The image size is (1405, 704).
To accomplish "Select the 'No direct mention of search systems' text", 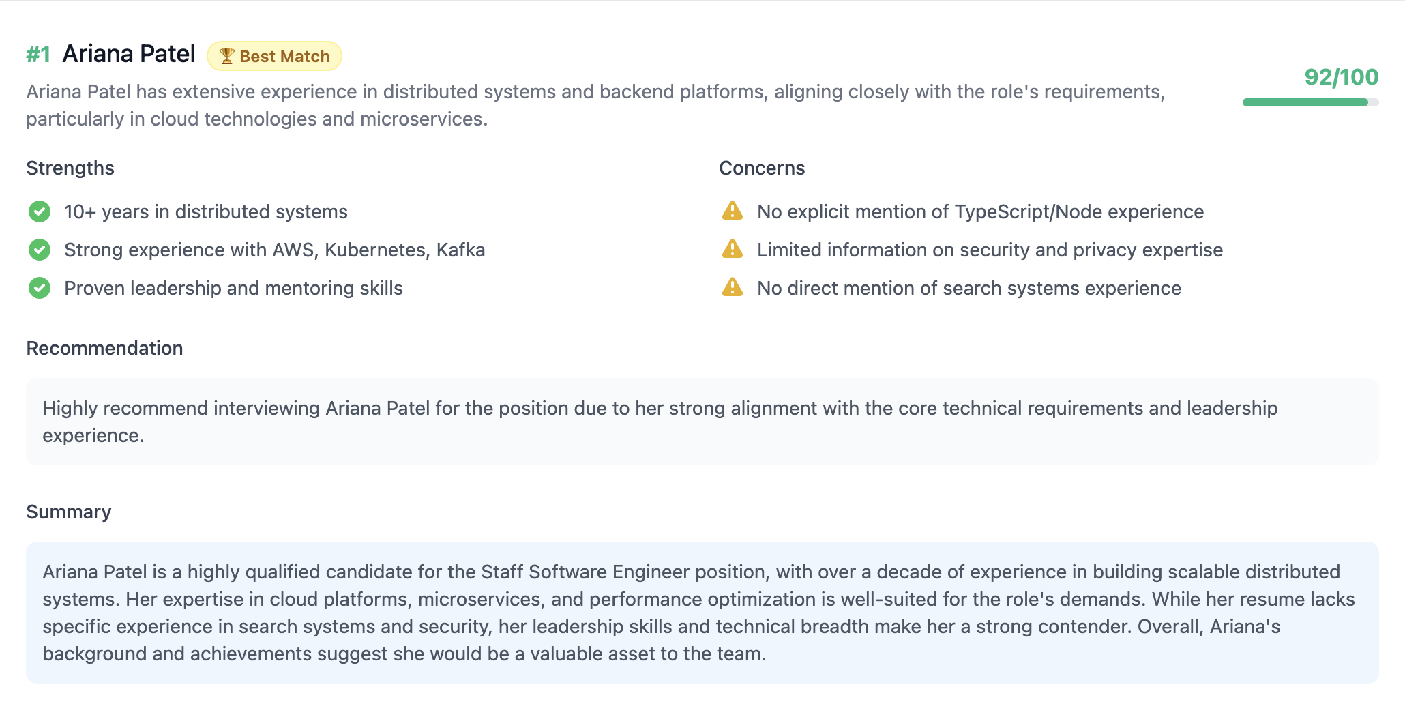I will (x=968, y=288).
